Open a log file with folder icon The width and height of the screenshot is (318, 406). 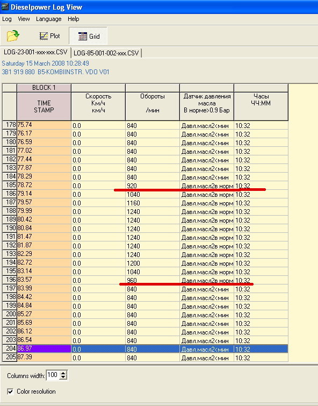pyautogui.click(x=13, y=35)
